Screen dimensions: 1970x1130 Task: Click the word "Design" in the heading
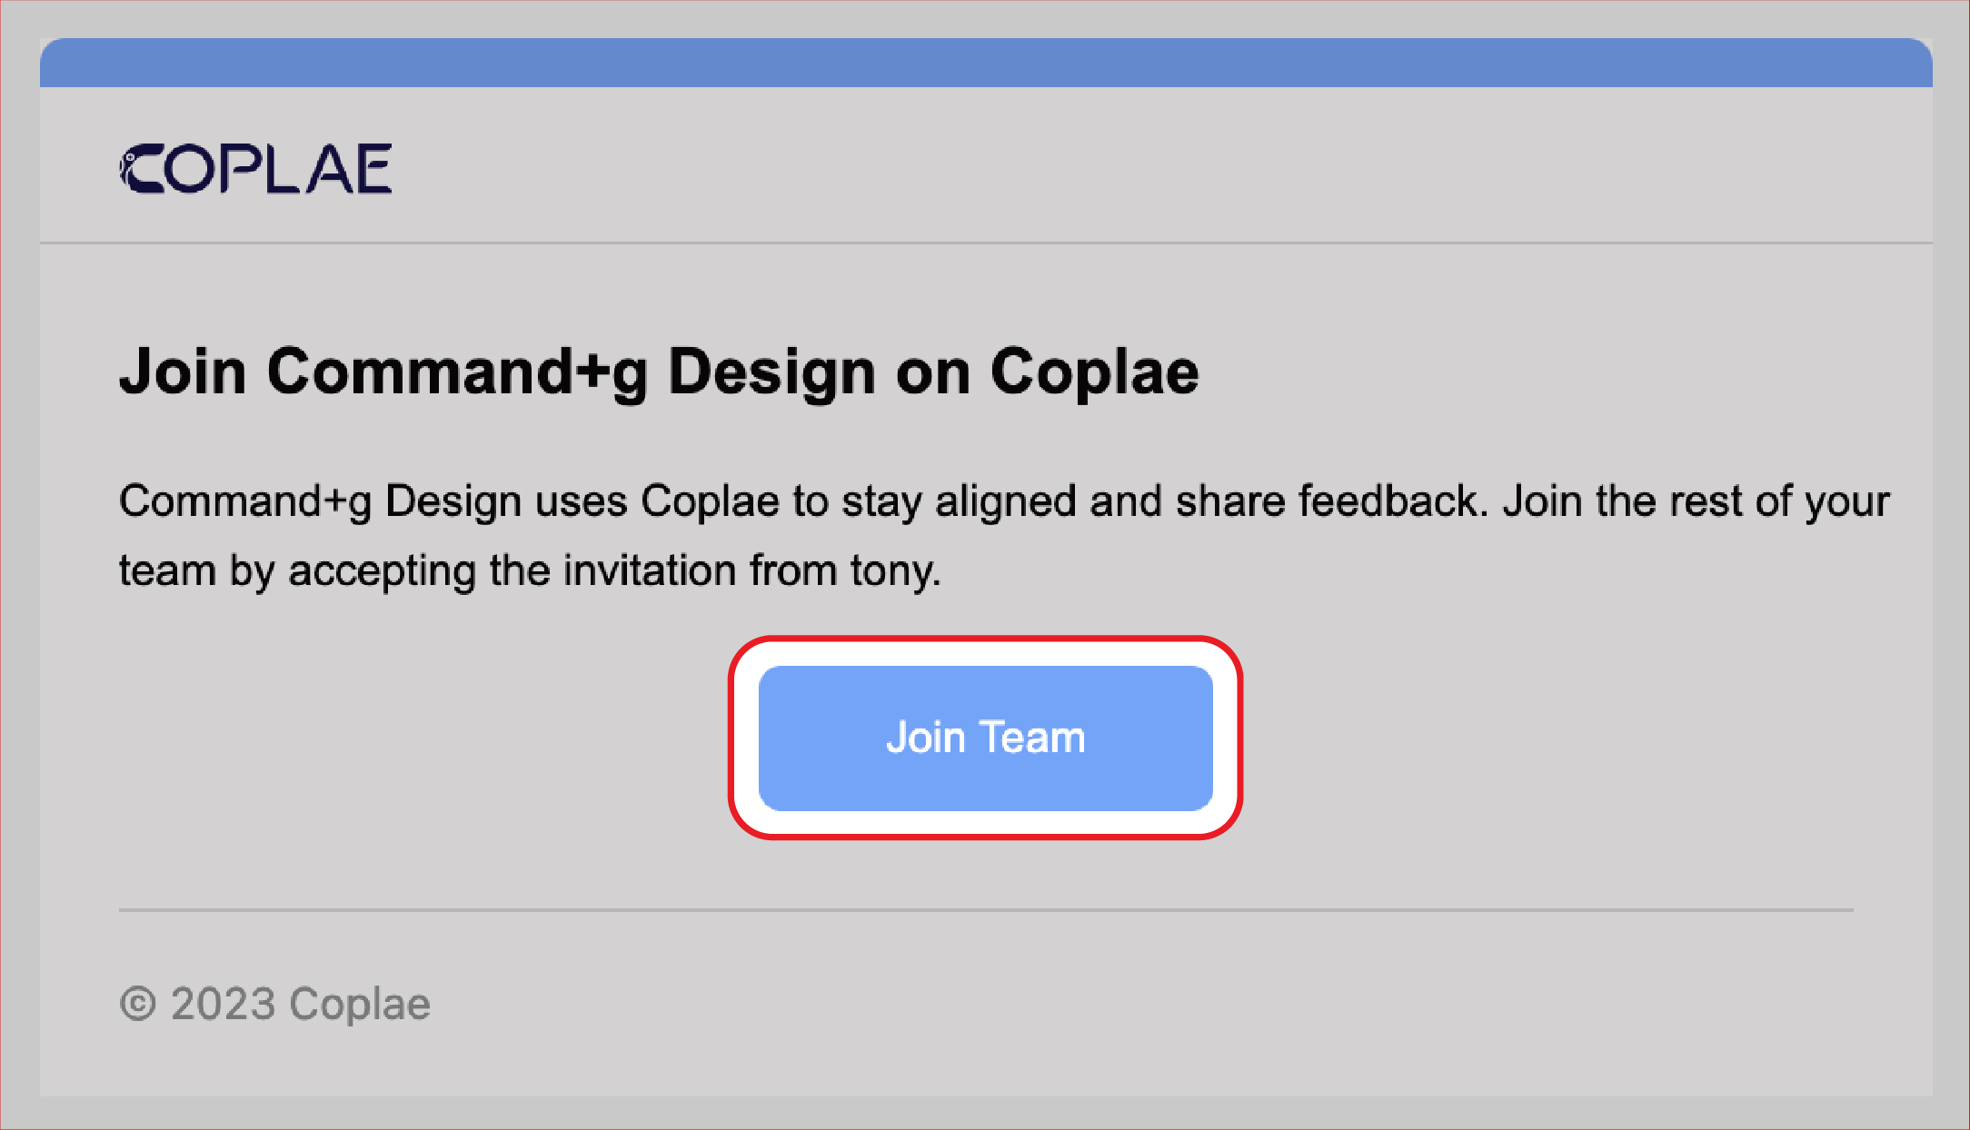click(x=771, y=372)
